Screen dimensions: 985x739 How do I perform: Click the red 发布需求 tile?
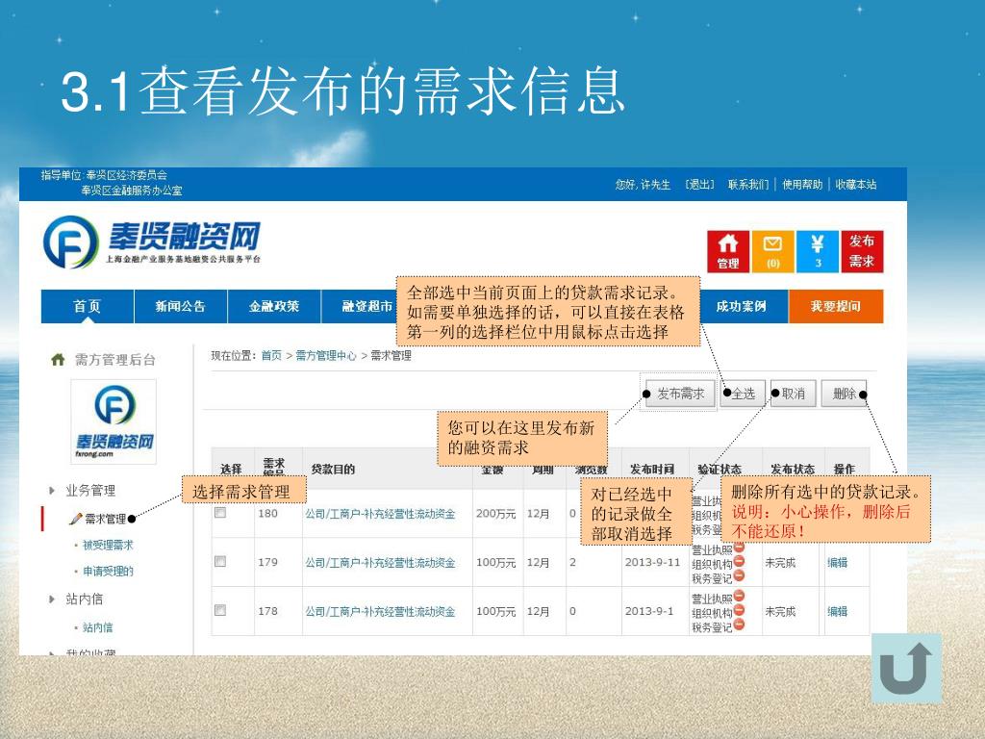[x=862, y=251]
